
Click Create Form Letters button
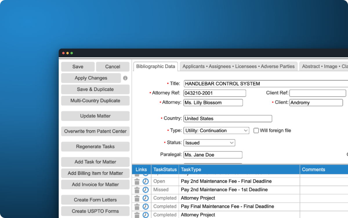pos(95,200)
